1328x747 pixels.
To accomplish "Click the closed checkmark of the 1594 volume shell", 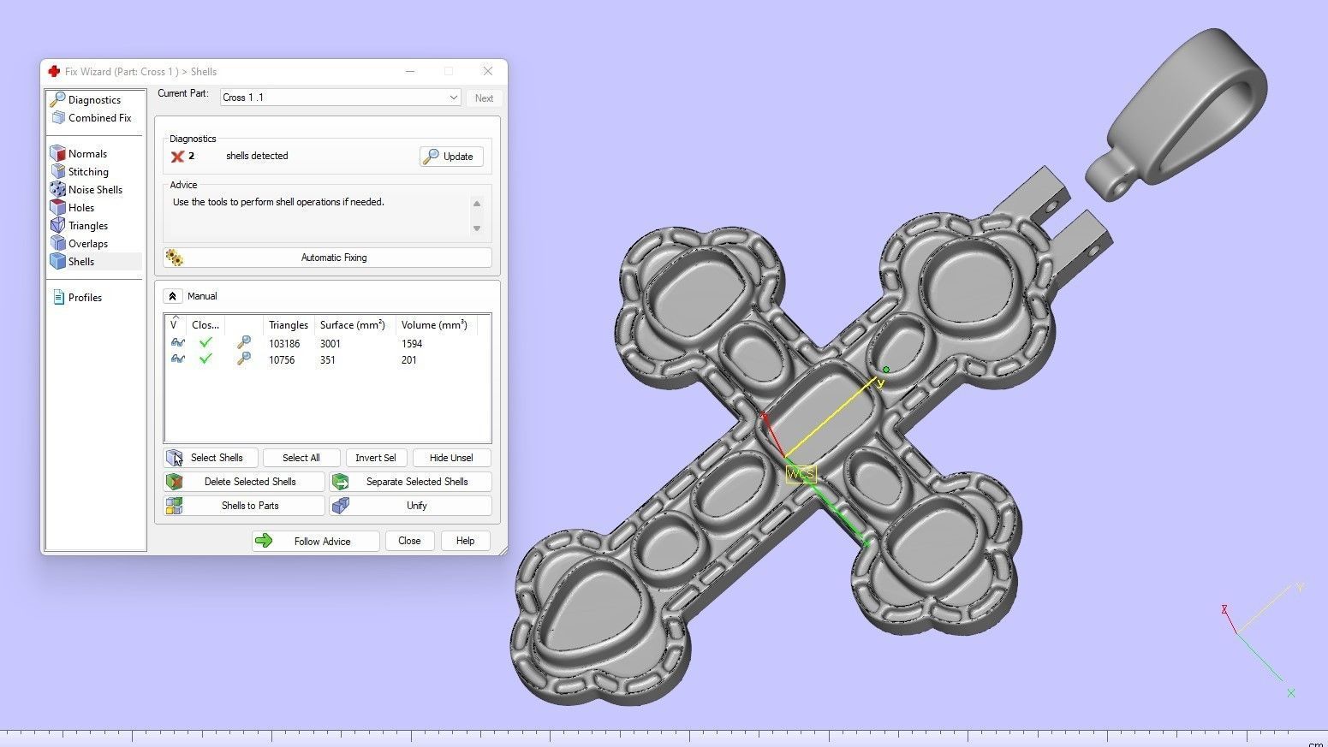I will [205, 343].
